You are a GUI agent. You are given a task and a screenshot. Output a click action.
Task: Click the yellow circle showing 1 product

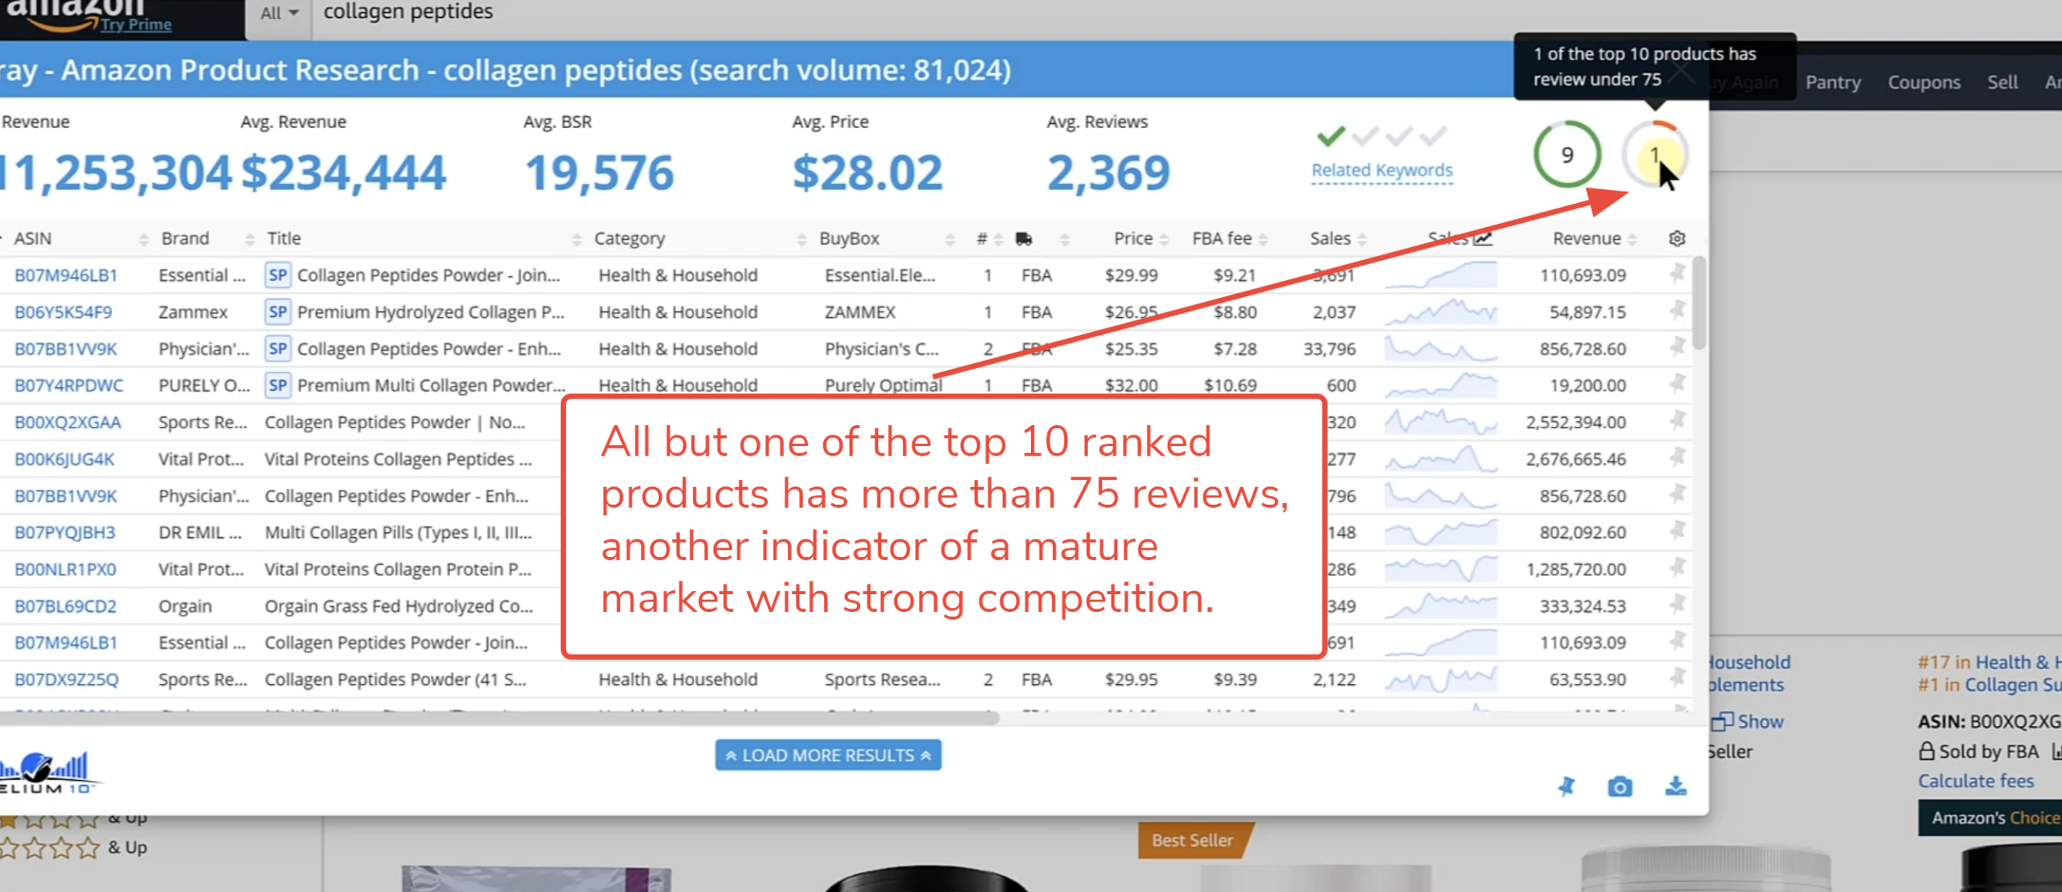coord(1657,155)
